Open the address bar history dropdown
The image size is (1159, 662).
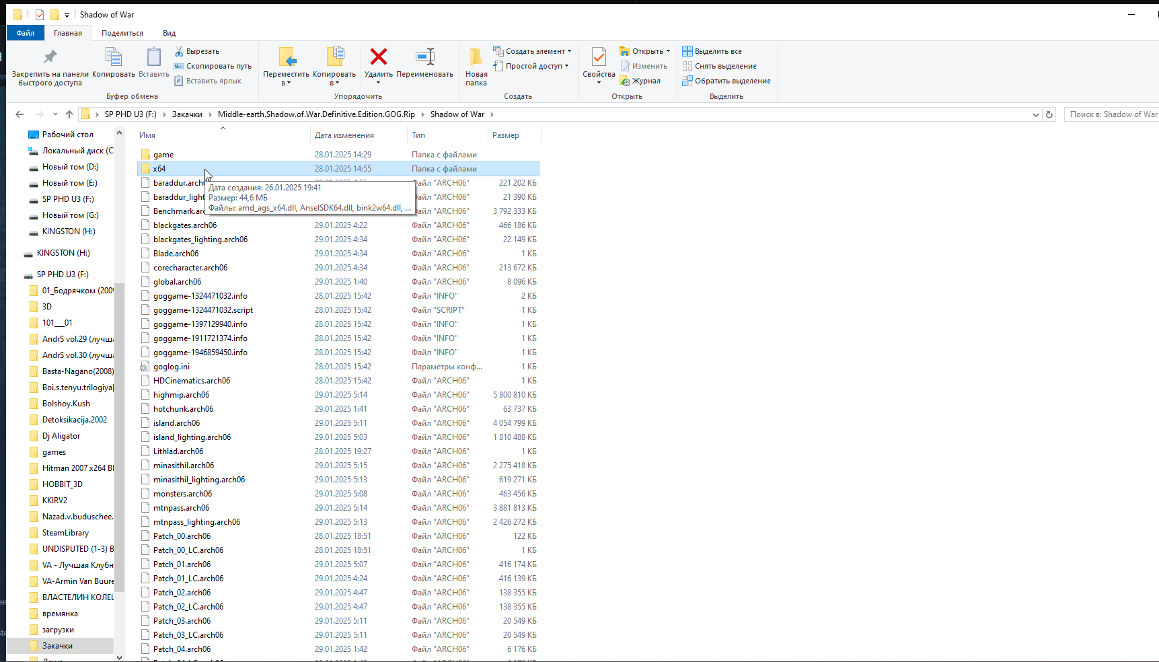1036,114
